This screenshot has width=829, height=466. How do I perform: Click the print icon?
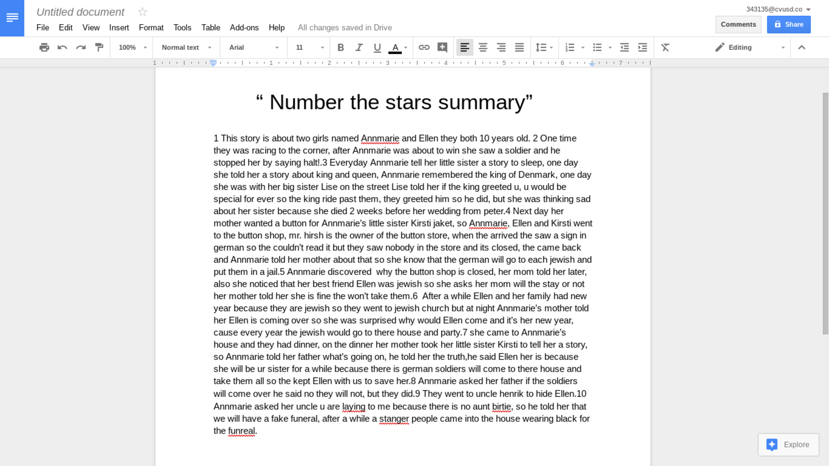(x=44, y=47)
